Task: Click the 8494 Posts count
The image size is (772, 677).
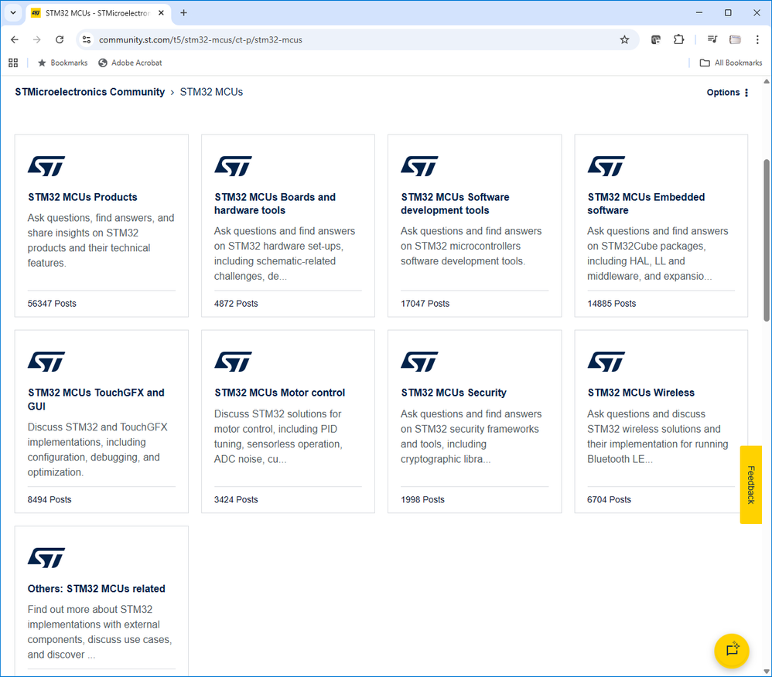Action: [50, 499]
